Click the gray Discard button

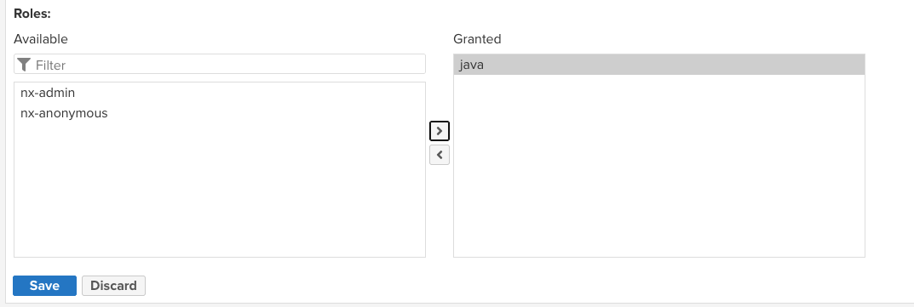tap(113, 286)
